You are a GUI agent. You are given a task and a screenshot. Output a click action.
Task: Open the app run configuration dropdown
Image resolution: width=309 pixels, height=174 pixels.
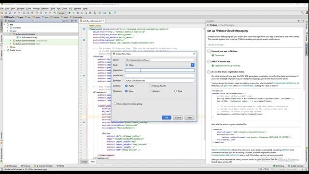pos(62,13)
